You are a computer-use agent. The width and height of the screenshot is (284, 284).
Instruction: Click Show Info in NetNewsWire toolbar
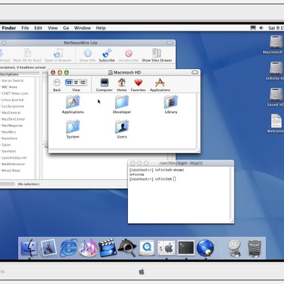pos(87,55)
